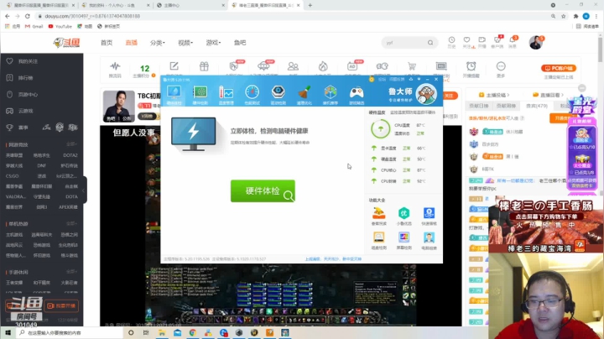
Task: Click the Windows Start button
Action: pos(8,332)
